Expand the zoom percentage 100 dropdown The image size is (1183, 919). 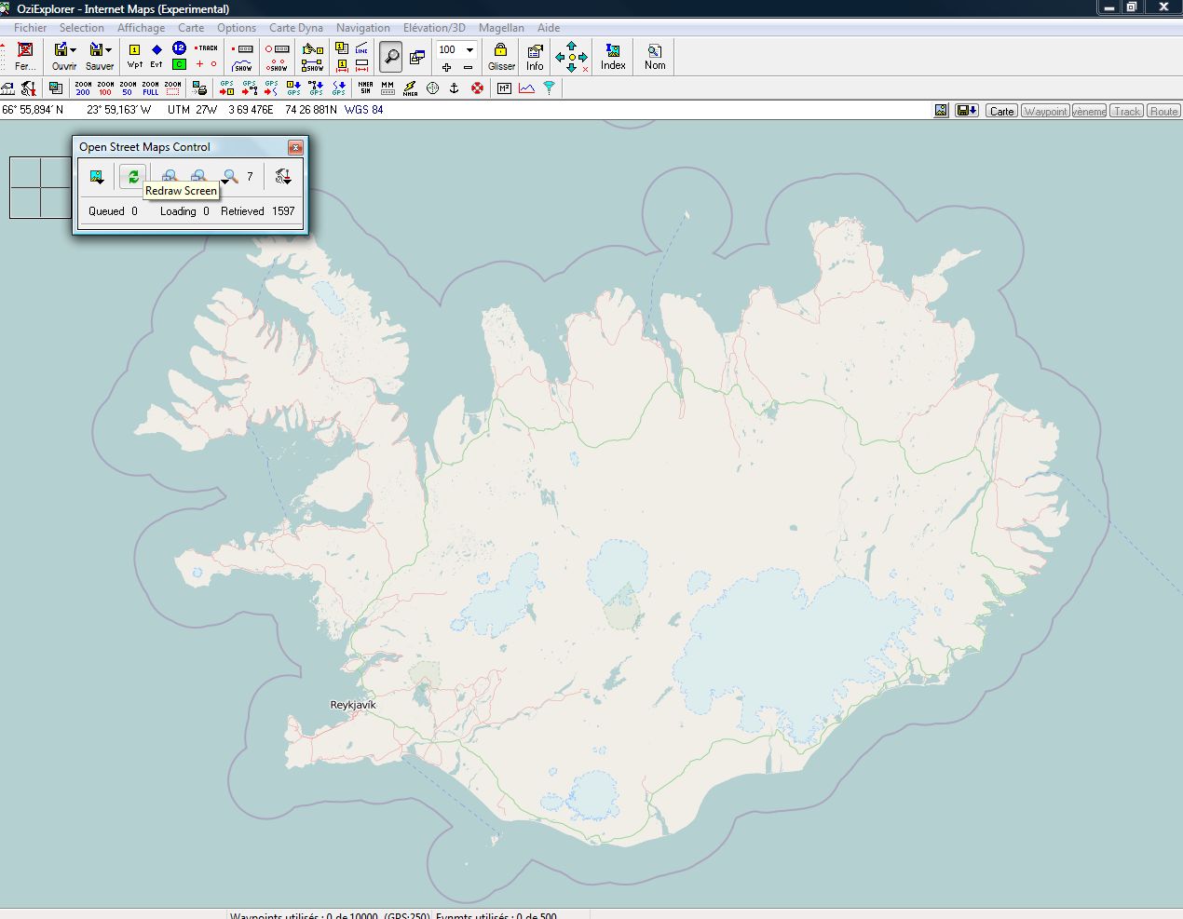pyautogui.click(x=469, y=49)
